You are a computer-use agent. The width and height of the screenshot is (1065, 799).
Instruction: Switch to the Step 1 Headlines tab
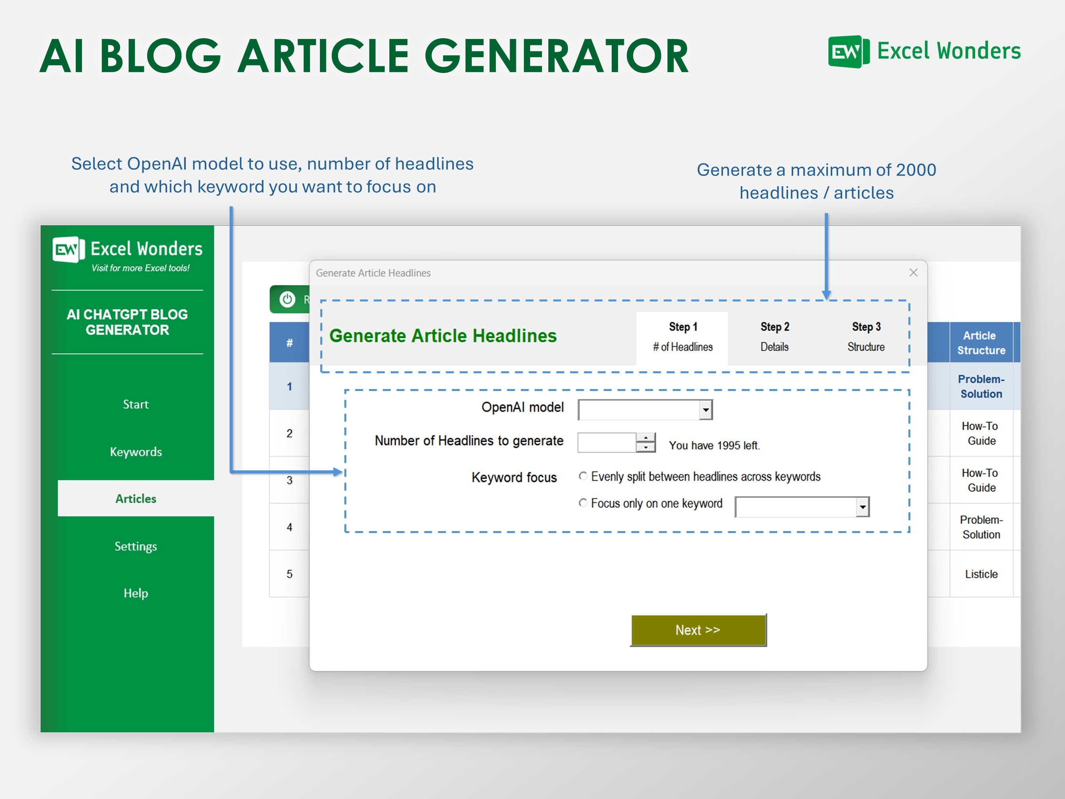coord(682,336)
